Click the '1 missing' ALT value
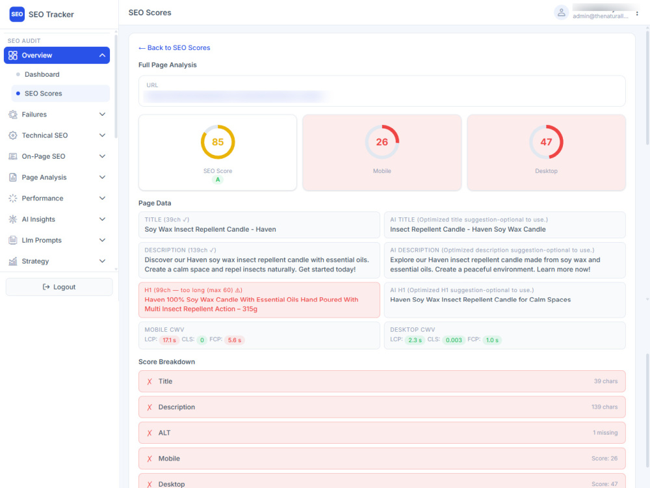This screenshot has width=650, height=488. pos(604,433)
